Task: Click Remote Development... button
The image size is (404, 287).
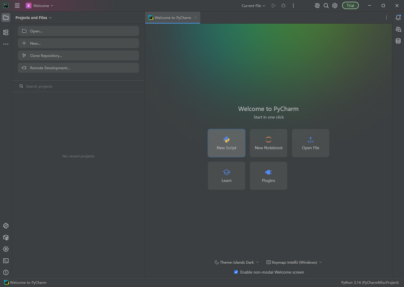Action: pyautogui.click(x=78, y=68)
